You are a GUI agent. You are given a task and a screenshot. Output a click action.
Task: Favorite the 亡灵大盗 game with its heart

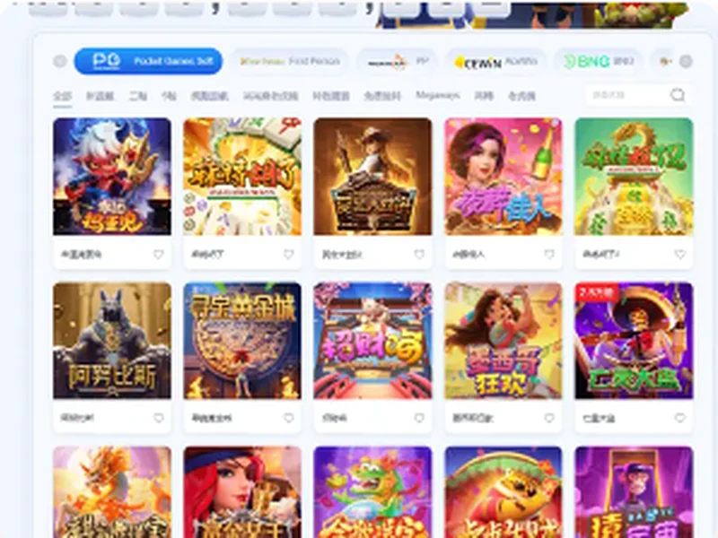click(680, 418)
